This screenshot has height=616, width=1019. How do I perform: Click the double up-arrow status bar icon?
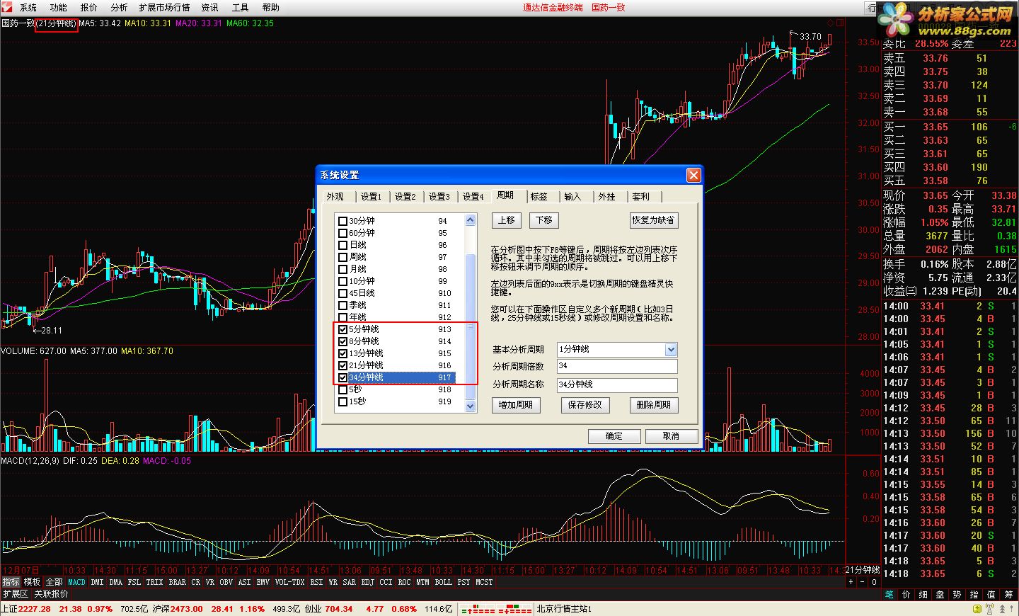(x=1002, y=609)
